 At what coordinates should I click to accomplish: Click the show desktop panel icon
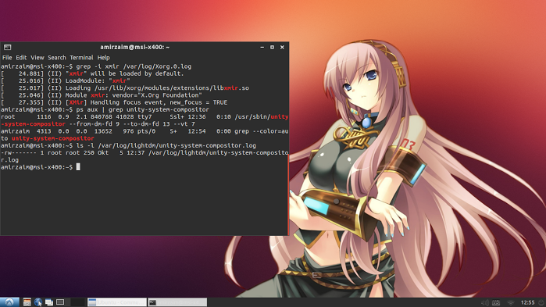tap(60, 302)
